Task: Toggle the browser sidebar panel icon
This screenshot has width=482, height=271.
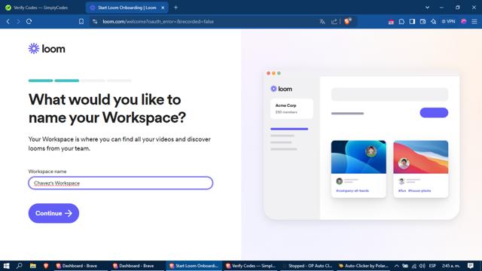Action: [412, 22]
